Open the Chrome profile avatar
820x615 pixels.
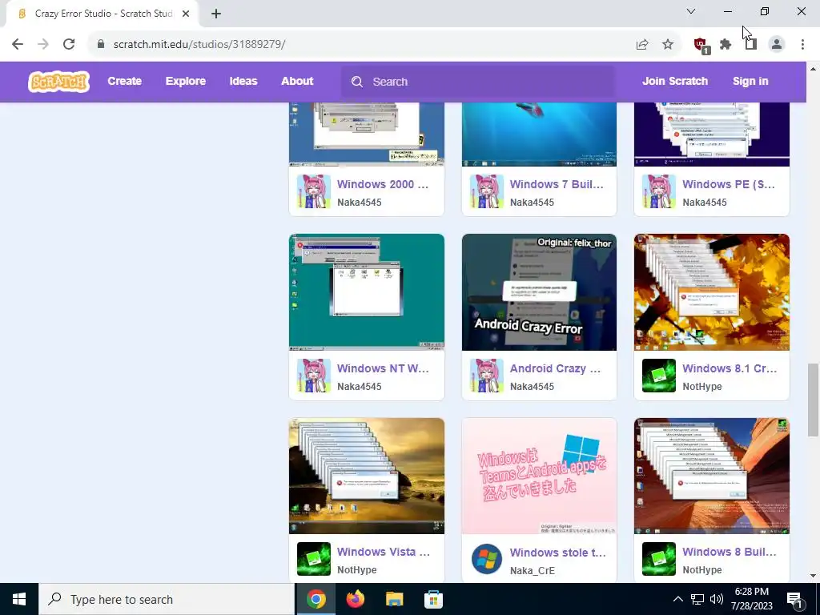click(x=777, y=45)
